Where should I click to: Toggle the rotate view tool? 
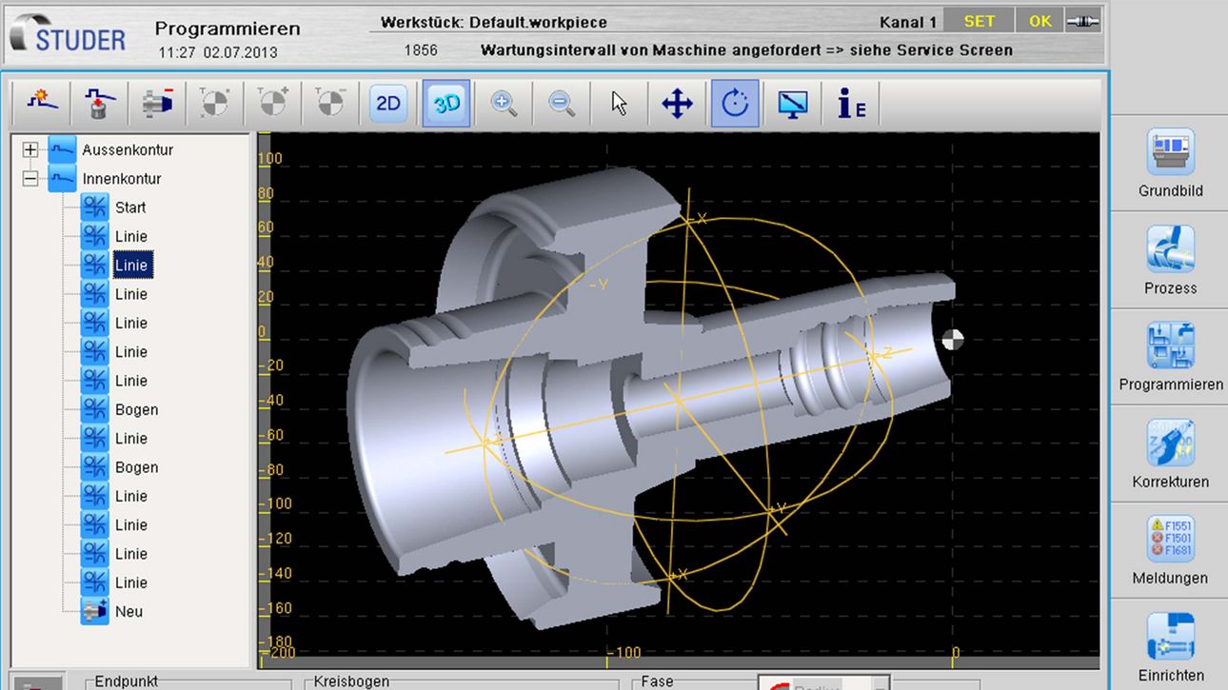(x=735, y=104)
